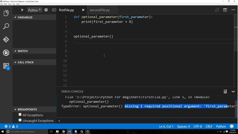Open launch.json with gear icon
The height and width of the screenshot is (134, 238).
pyautogui.click(x=46, y=10)
